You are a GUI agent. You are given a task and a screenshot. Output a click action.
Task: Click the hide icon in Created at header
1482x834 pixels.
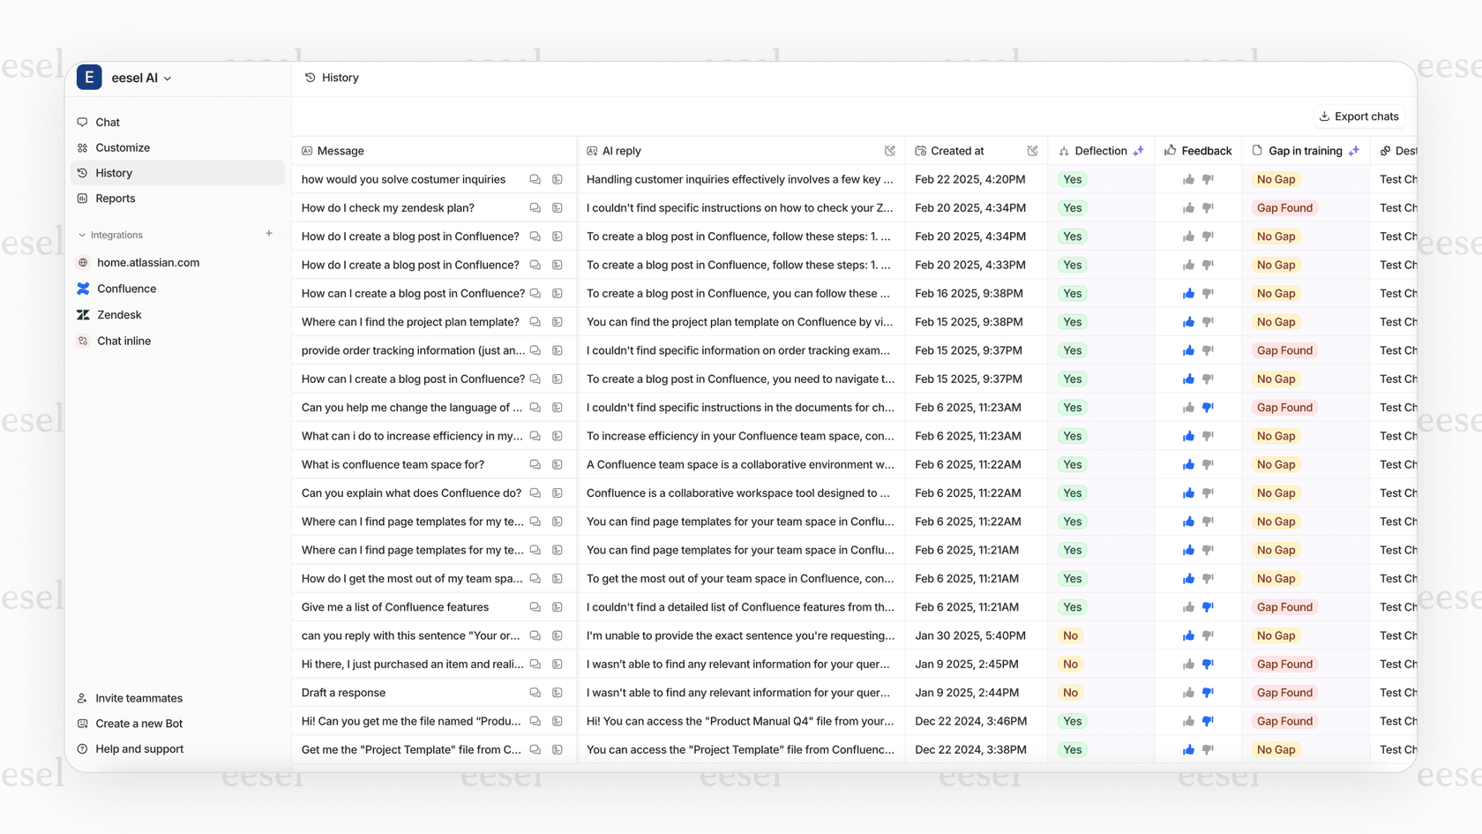1032,151
